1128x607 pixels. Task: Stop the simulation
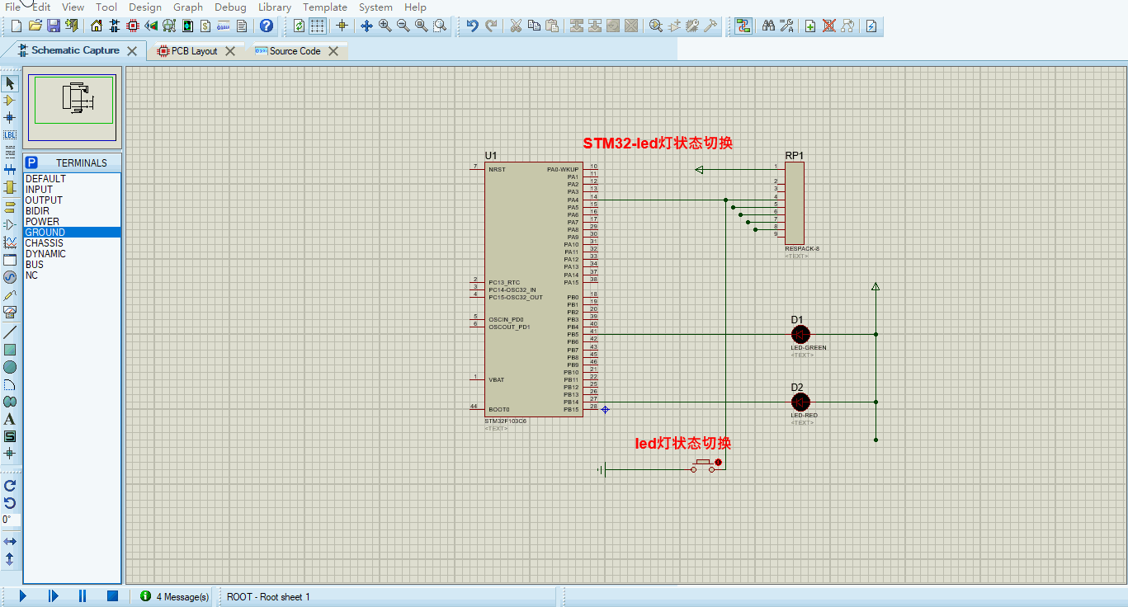click(112, 596)
